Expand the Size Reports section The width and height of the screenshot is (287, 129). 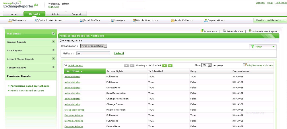(x=53, y=50)
